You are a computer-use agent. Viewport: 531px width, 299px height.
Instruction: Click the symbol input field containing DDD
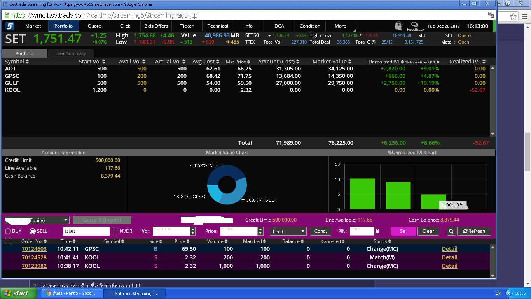tap(86, 231)
